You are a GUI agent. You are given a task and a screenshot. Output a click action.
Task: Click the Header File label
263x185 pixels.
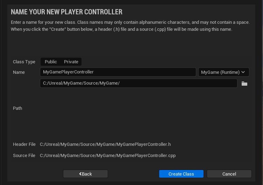coord(24,144)
